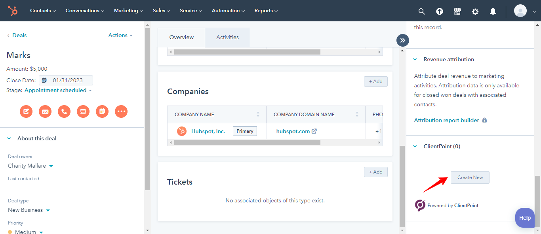Open the search magnifier icon
The height and width of the screenshot is (234, 541).
(422, 11)
